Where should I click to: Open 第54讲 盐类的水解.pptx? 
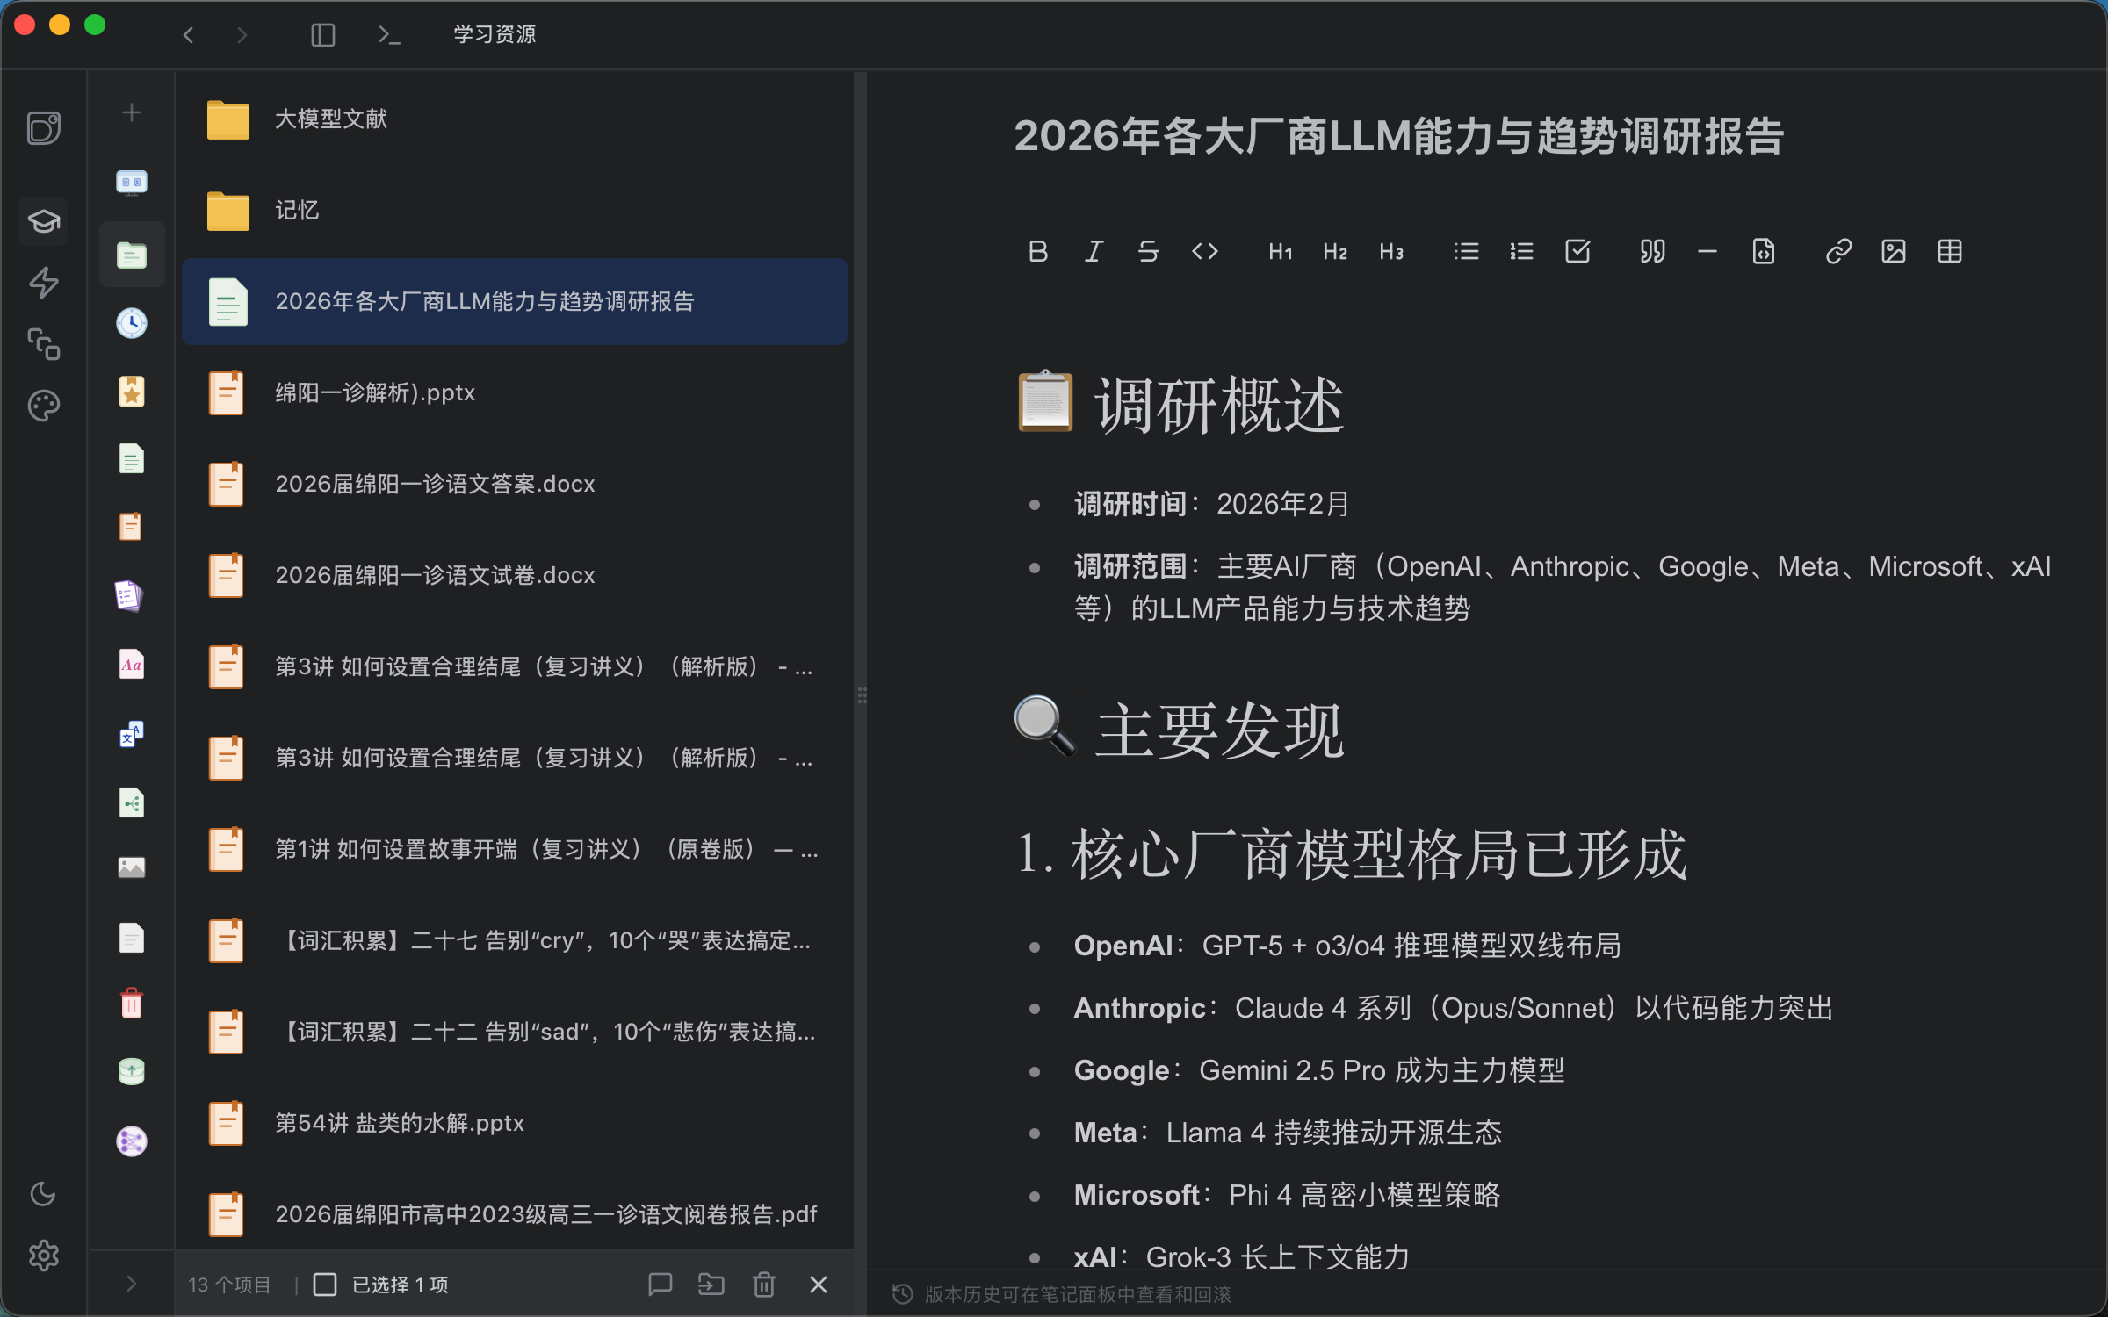pos(515,1123)
